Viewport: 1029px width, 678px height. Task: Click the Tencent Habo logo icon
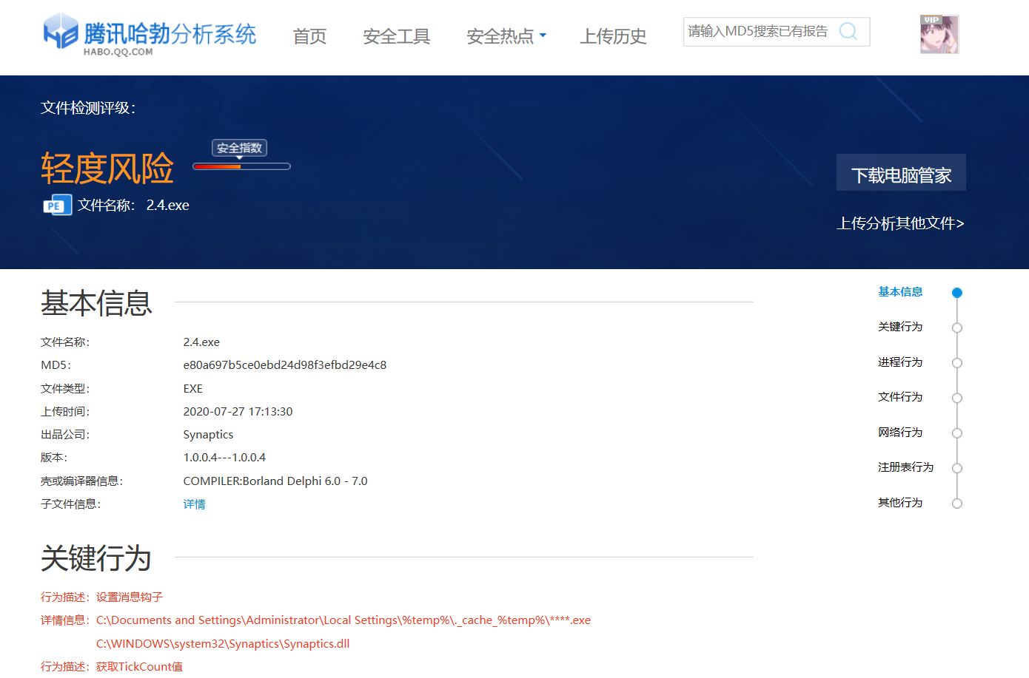coord(61,32)
